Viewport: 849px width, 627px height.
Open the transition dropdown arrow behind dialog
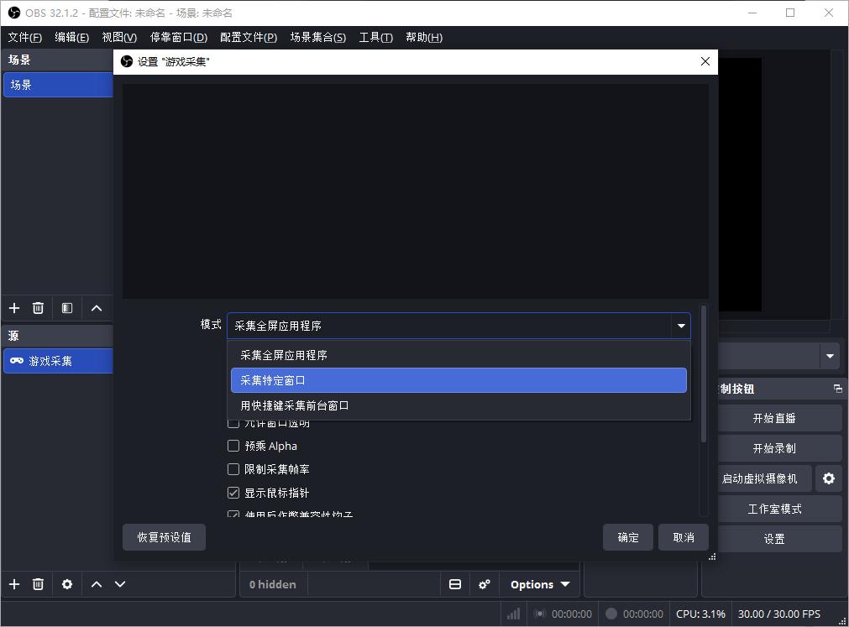tap(830, 356)
